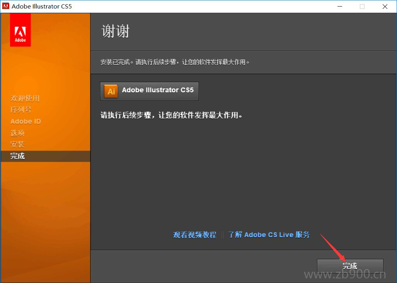Click the bold 请执行后续步骤 text
Image resolution: width=397 pixels, height=283 pixels.
(171, 115)
